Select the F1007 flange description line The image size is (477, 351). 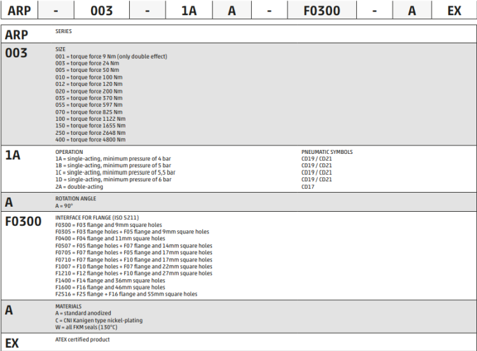point(134,266)
